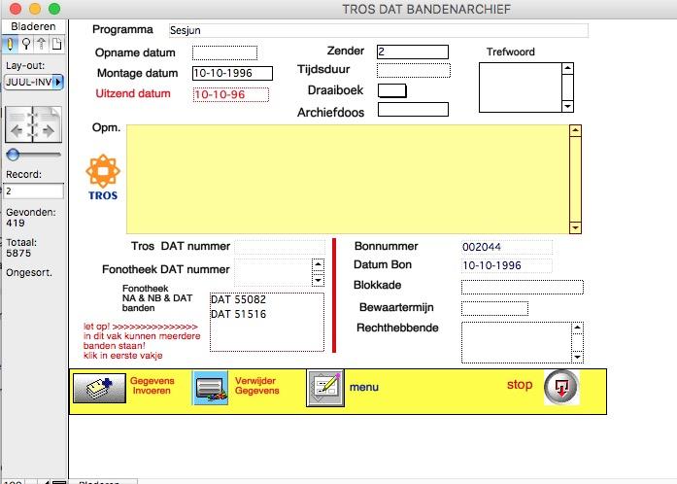This screenshot has height=484, width=677.
Task: Select the Browse mode pencil icon
Action: 11,45
